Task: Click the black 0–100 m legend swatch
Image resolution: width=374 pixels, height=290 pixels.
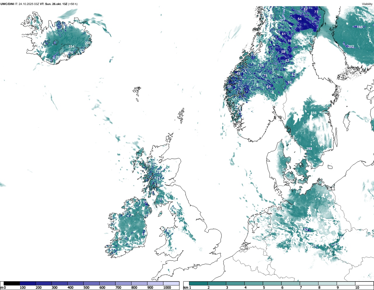Action: click(x=12, y=283)
